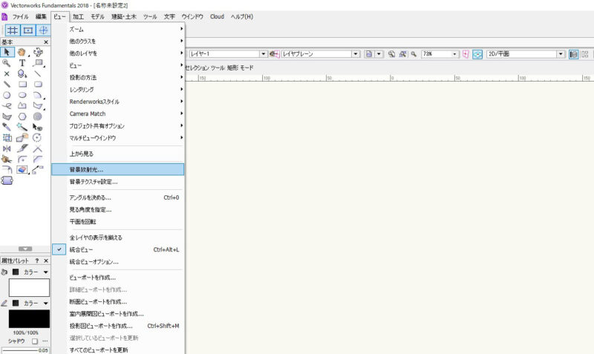Viewport: 594px width, 354px height.
Task: Select the Rectangle tool
Action: coord(22,85)
